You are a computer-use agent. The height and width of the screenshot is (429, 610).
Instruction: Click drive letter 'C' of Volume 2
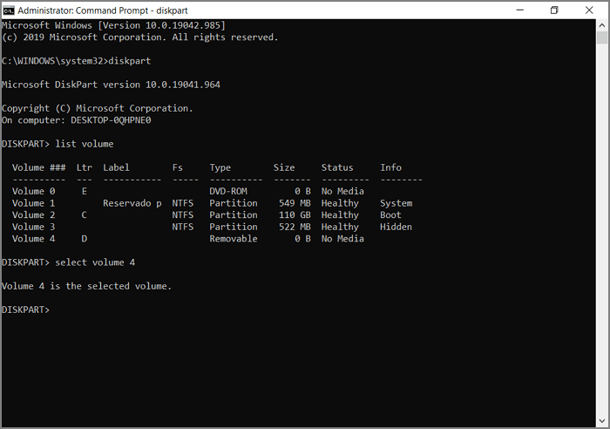point(84,214)
